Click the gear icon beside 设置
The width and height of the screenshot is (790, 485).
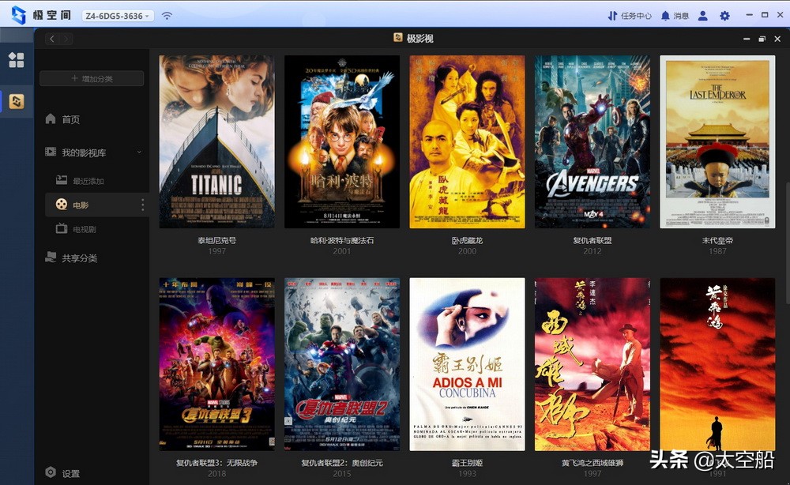(51, 472)
